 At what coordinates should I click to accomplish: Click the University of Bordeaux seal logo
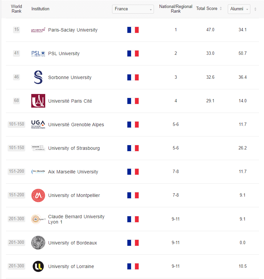38,243
